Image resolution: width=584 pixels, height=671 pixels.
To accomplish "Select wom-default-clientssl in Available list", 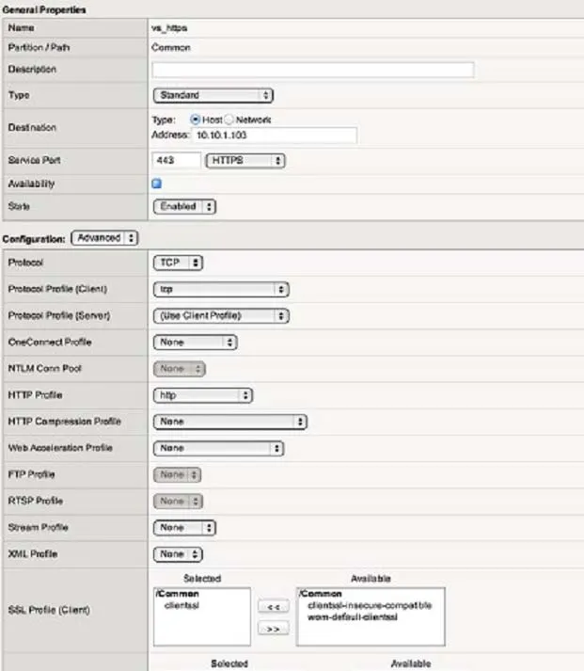I will pos(353,617).
